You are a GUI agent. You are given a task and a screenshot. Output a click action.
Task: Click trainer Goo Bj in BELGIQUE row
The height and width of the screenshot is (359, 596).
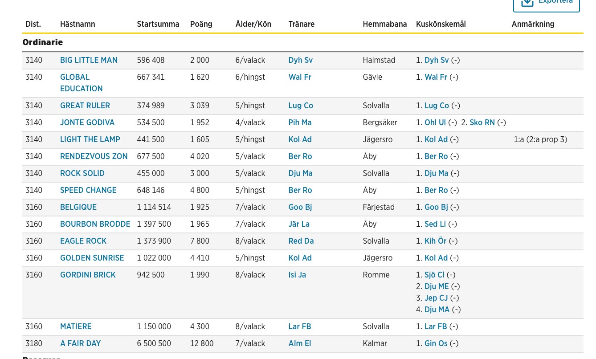tap(300, 207)
